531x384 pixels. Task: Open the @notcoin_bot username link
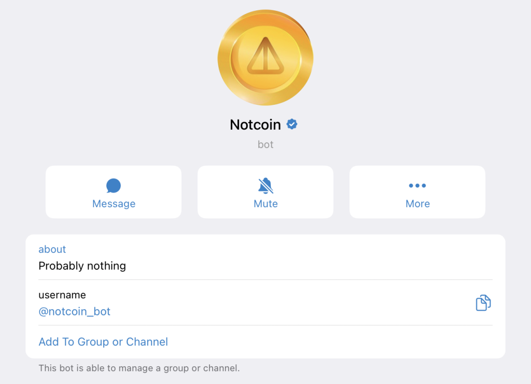75,312
